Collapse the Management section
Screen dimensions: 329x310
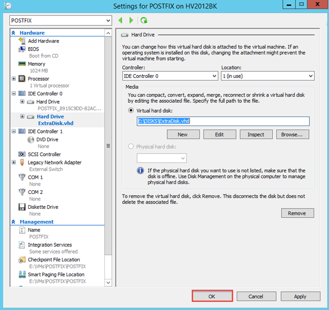pyautogui.click(x=13, y=222)
